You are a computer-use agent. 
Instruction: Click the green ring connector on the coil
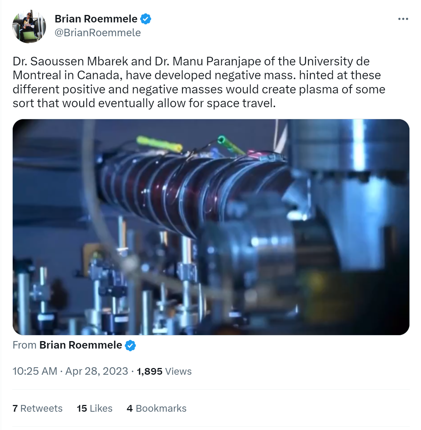[222, 140]
